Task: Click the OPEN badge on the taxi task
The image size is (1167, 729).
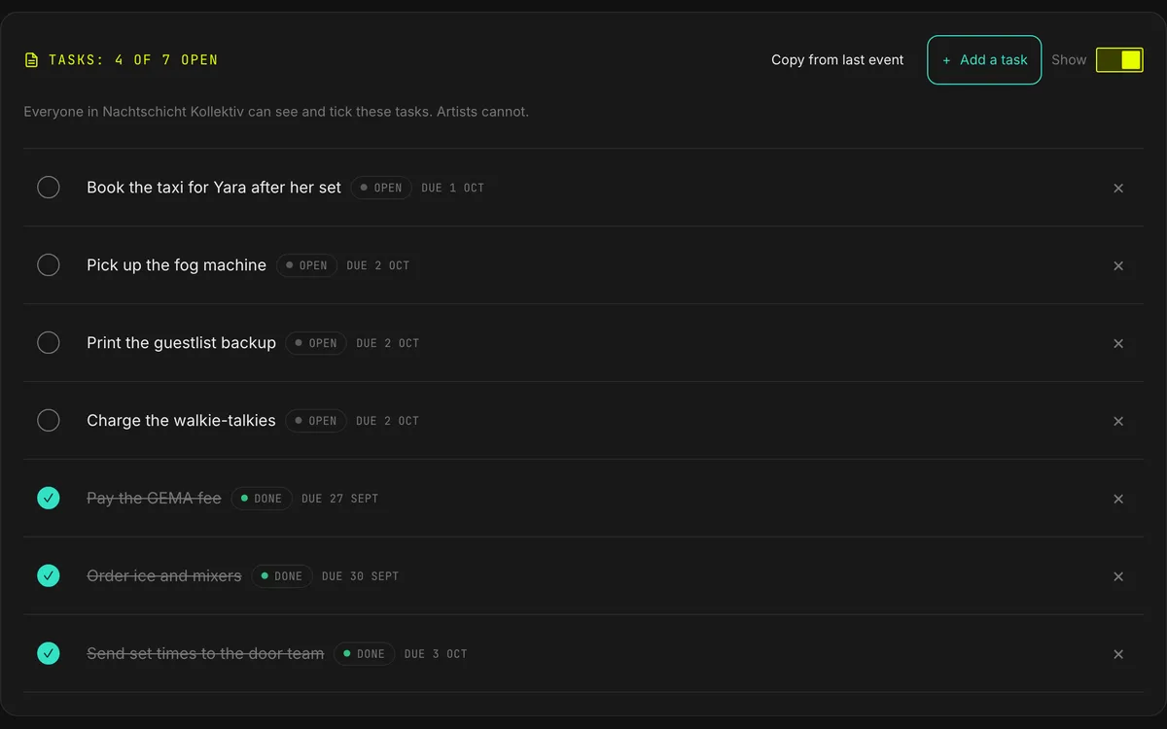Action: click(x=381, y=188)
